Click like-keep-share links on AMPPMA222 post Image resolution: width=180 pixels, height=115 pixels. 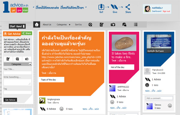point(118,108)
